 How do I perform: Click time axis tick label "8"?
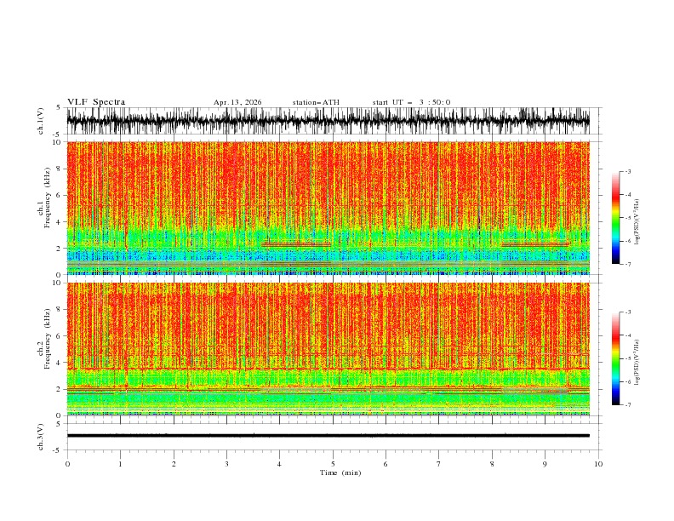(x=492, y=464)
